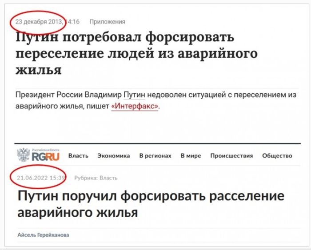Click the circled date '23 декабря 2013'
This screenshot has width=311, height=250.
coord(39,21)
